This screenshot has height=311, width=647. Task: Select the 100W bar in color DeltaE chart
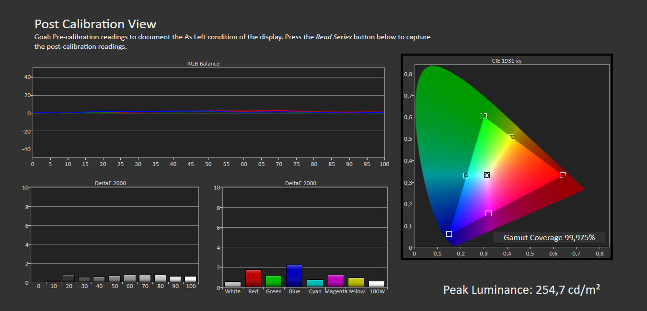coord(377,284)
